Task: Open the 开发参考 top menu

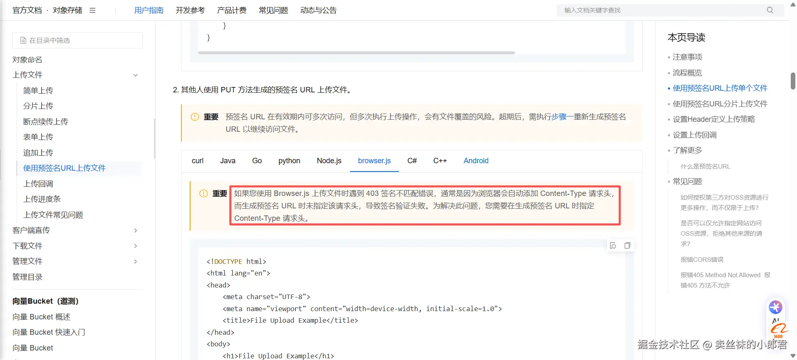Action: 190,10
